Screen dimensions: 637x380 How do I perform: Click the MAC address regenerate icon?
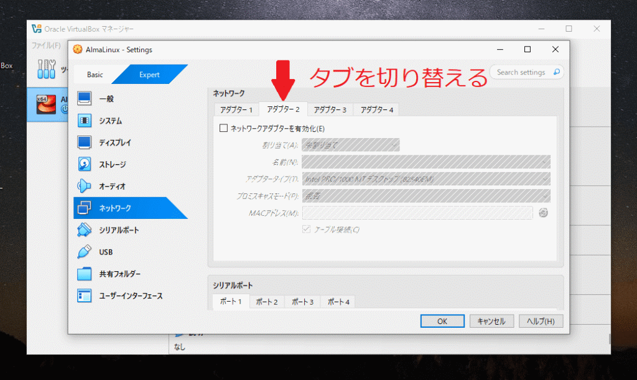tap(543, 213)
